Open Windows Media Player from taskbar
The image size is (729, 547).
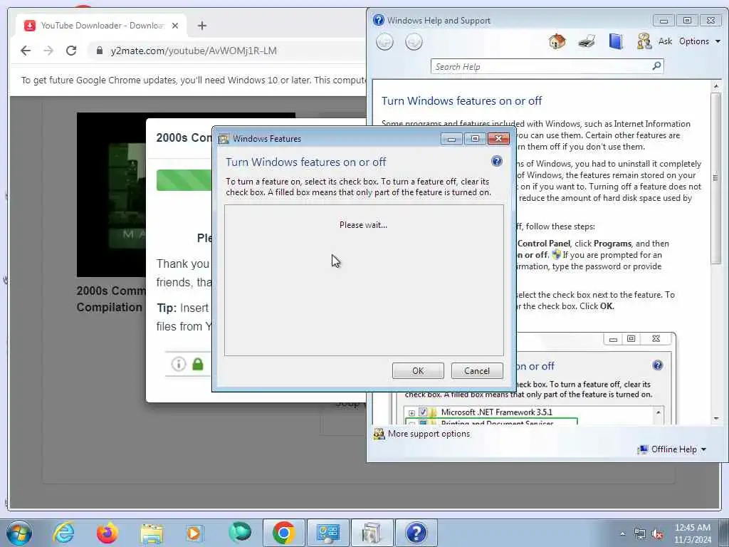195,533
